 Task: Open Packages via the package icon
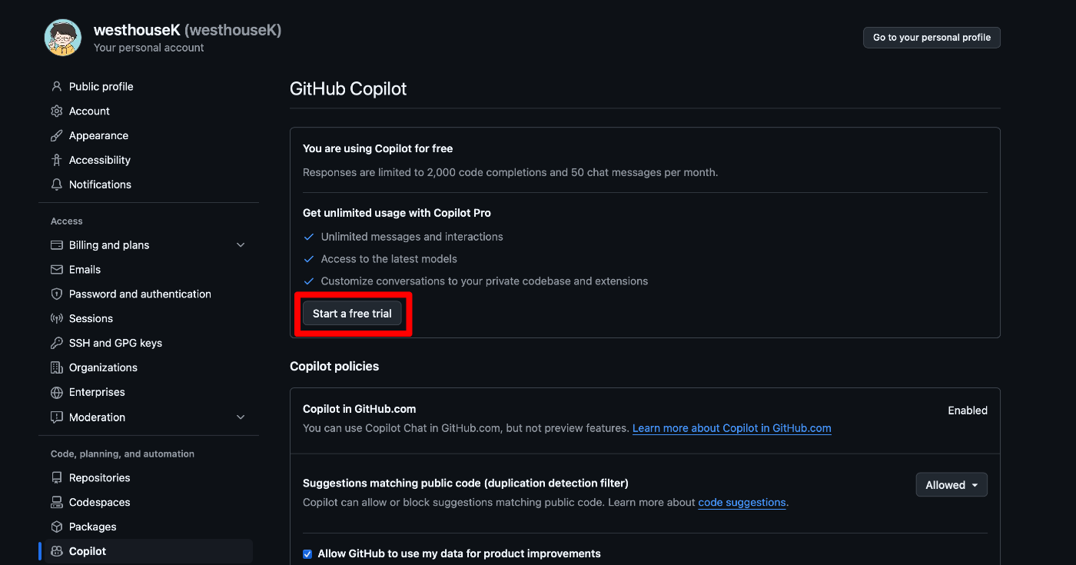(x=55, y=527)
